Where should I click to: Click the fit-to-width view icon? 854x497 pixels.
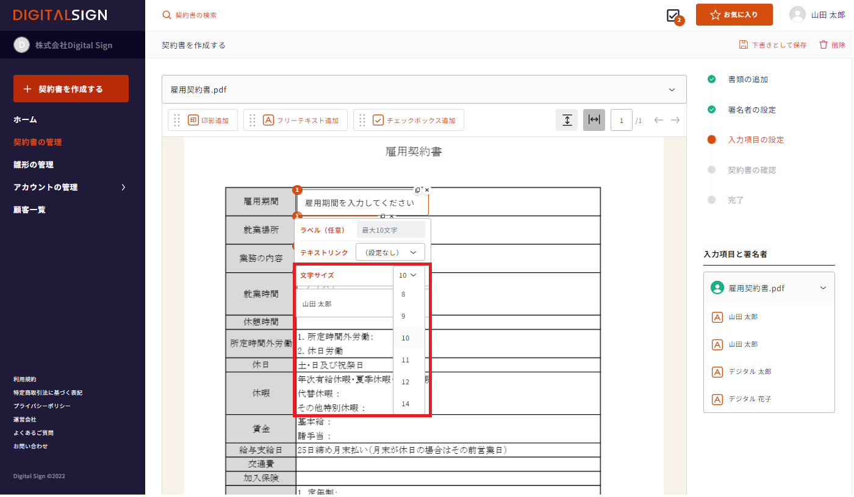coord(594,120)
